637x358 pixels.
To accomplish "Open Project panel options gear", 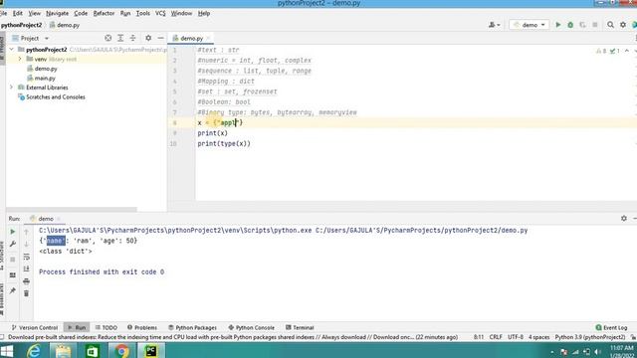I will (x=148, y=38).
